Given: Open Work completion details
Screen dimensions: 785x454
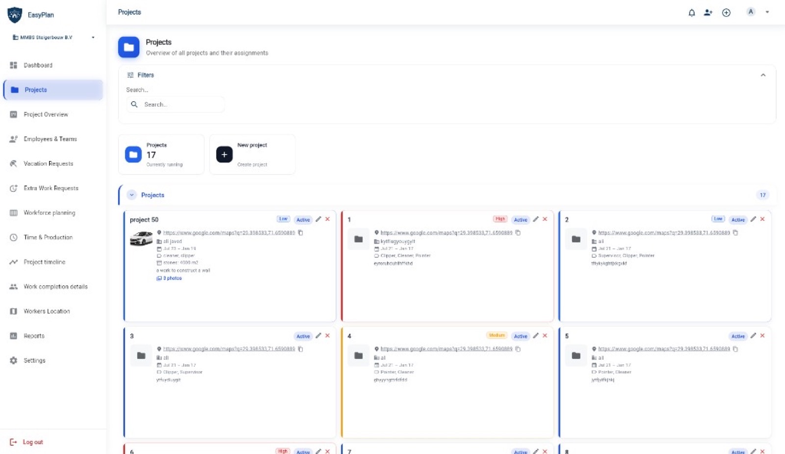Looking at the screenshot, I should (x=53, y=287).
